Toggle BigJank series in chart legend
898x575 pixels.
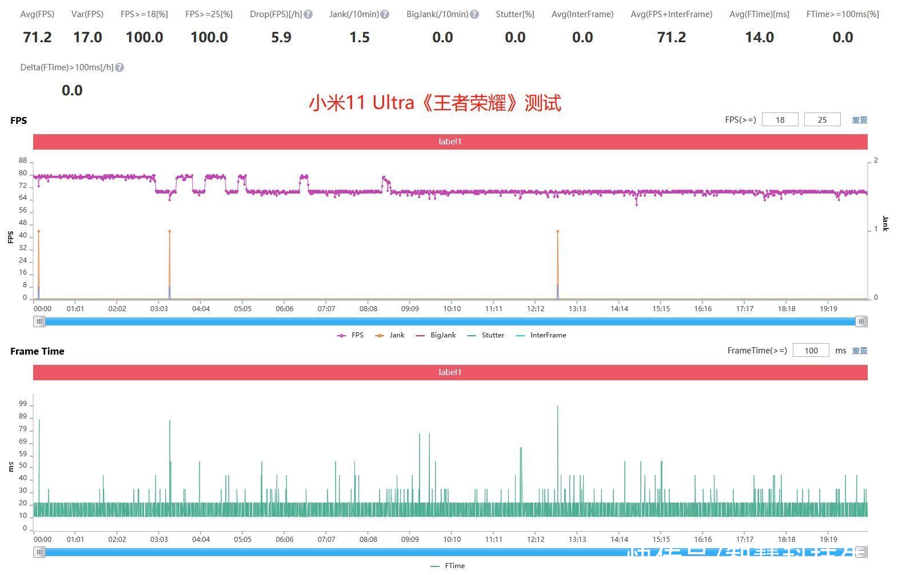click(436, 335)
